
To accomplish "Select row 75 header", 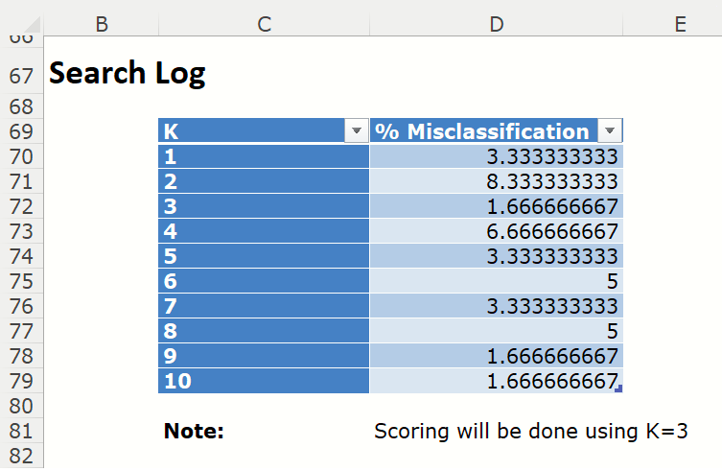I will pyautogui.click(x=21, y=281).
